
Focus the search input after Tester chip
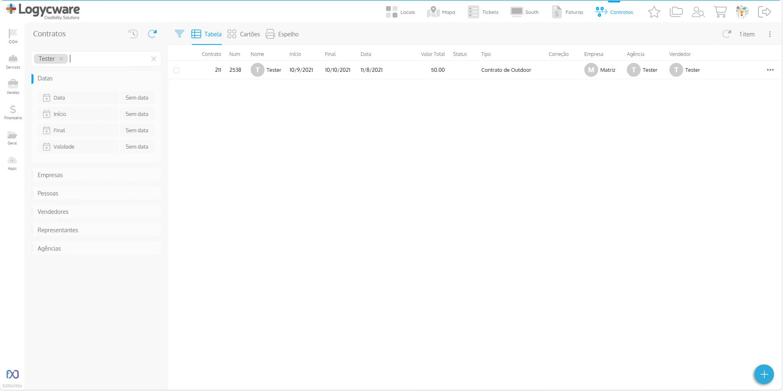108,59
